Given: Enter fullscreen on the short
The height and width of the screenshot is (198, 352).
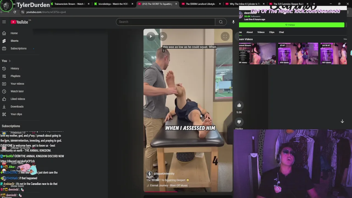Looking at the screenshot, I should pyautogui.click(x=225, y=36).
